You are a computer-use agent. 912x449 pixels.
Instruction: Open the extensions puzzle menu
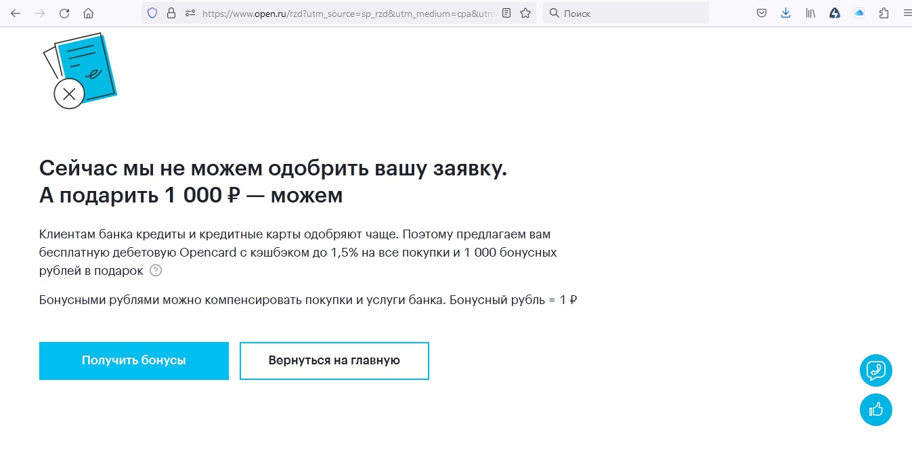coord(884,13)
